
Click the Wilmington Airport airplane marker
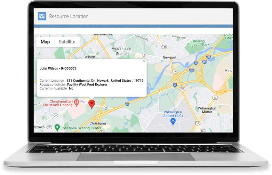[x=173, y=121]
